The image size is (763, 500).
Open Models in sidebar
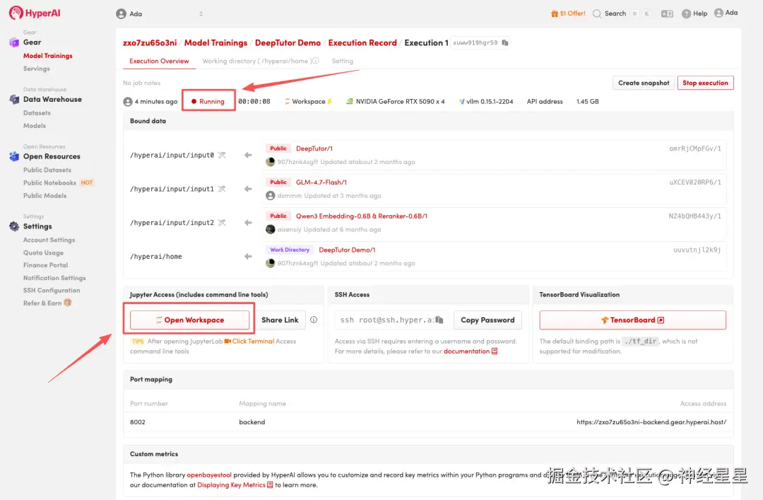(x=35, y=126)
